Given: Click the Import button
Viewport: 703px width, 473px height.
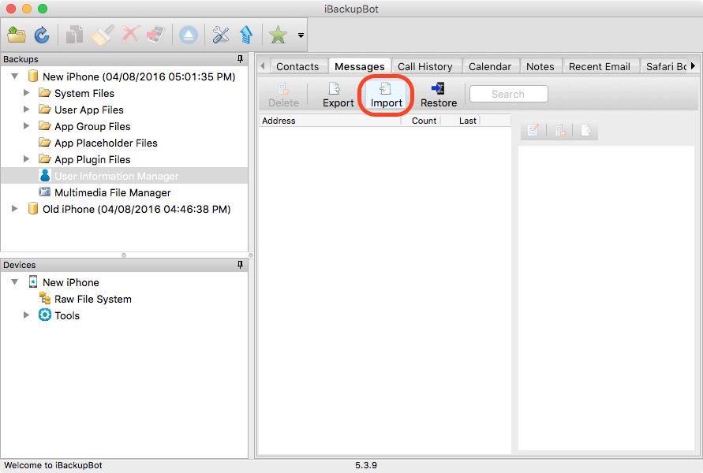Looking at the screenshot, I should point(385,94).
